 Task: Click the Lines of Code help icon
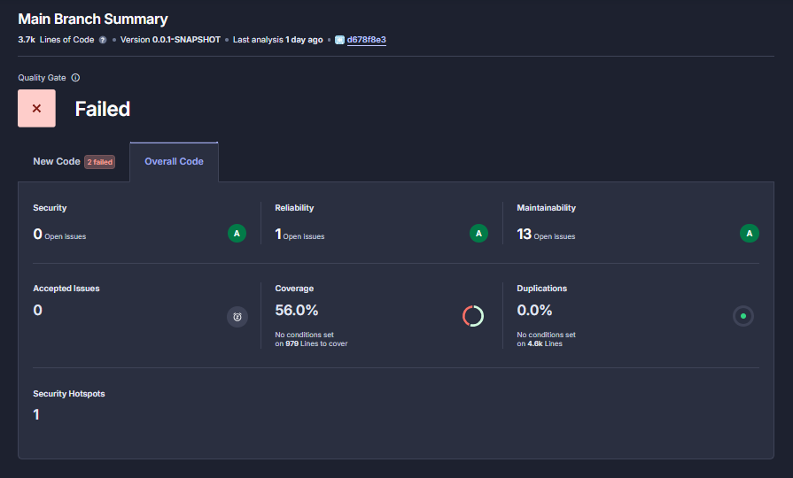point(103,40)
